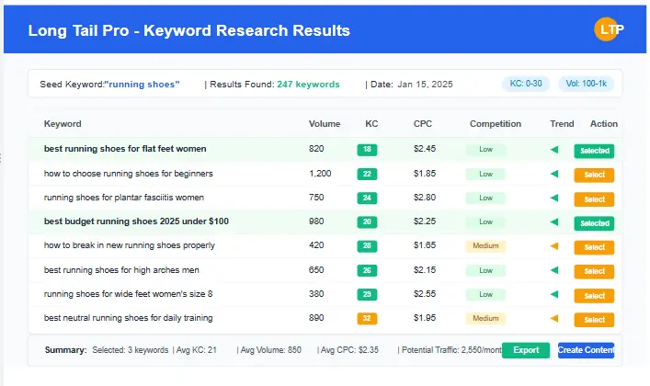The height and width of the screenshot is (386, 650).
Task: Click KC badge 18 in first row
Action: [x=368, y=149]
